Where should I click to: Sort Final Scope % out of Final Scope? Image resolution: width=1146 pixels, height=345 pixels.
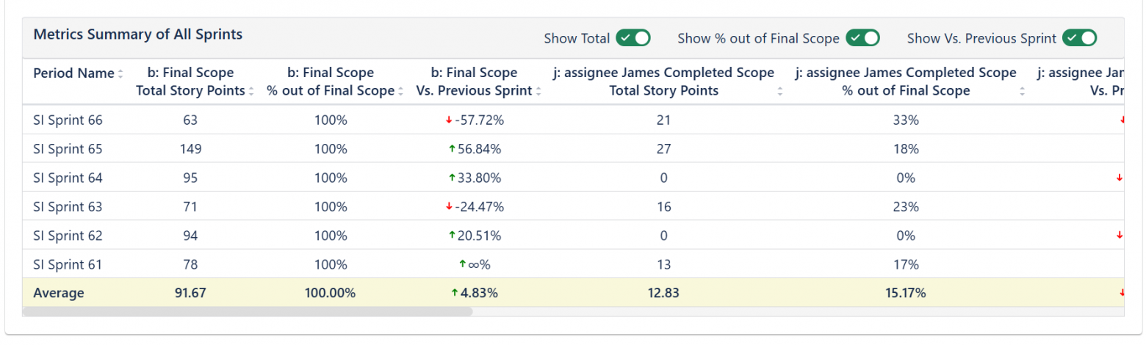tap(401, 92)
